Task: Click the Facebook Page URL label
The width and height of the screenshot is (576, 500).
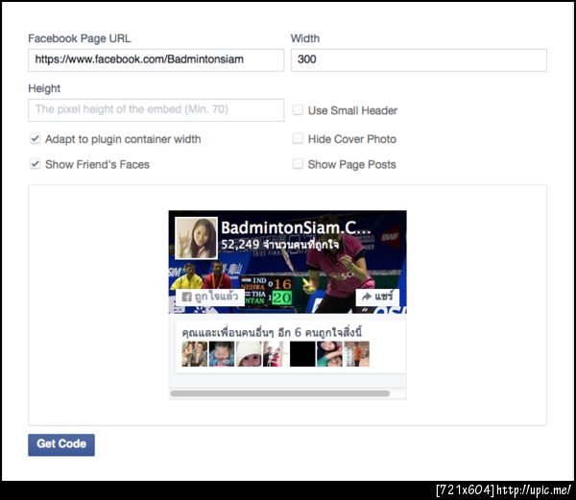Action: (80, 38)
